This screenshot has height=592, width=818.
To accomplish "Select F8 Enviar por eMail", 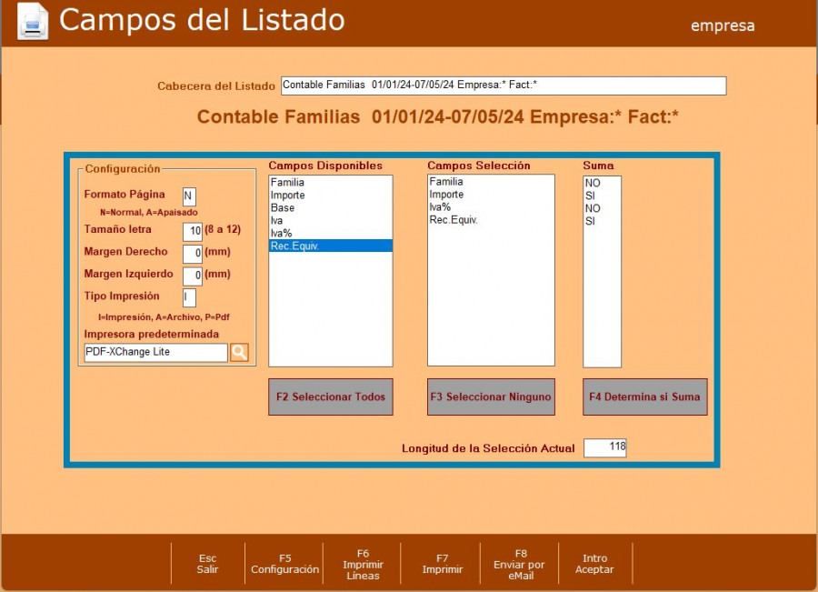I will click(521, 564).
